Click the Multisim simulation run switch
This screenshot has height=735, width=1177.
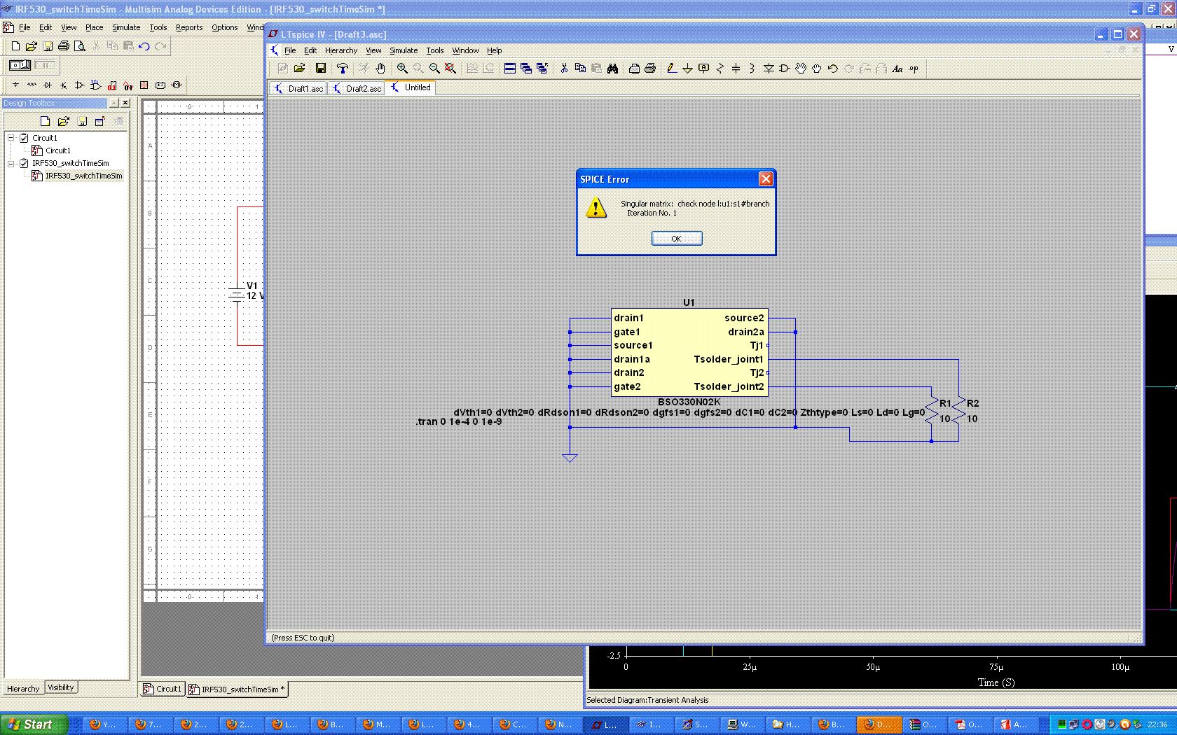point(20,65)
